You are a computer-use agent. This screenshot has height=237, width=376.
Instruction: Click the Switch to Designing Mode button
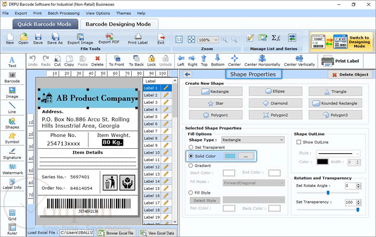tap(341, 42)
